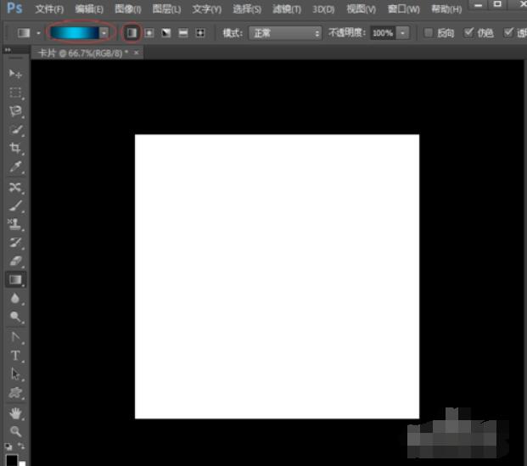Choose diamond gradient style
The image size is (527, 466).
(x=200, y=33)
